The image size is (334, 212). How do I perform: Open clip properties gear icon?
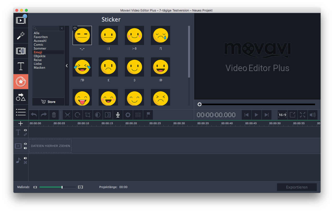pos(128,115)
